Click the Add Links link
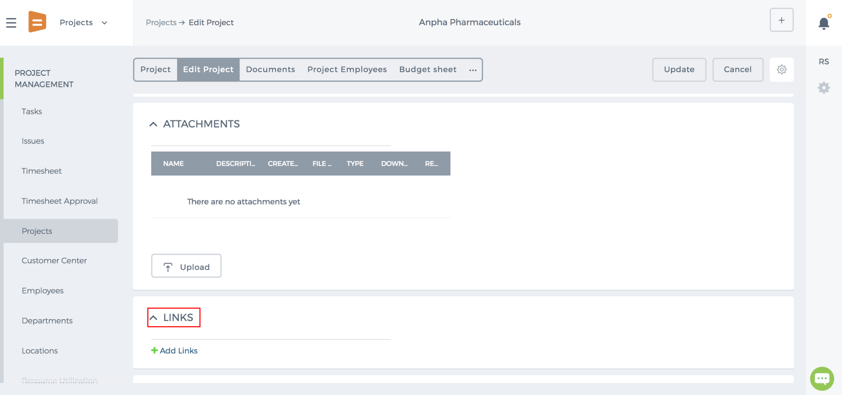Viewport: 842px width, 395px height. (175, 351)
